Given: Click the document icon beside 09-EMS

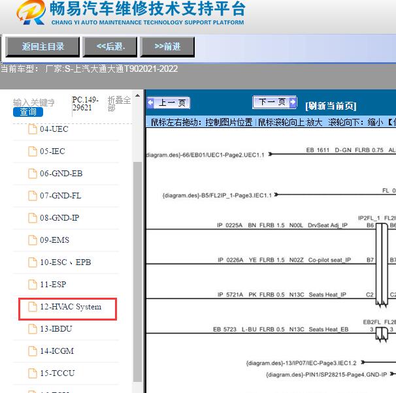Looking at the screenshot, I should (32, 240).
